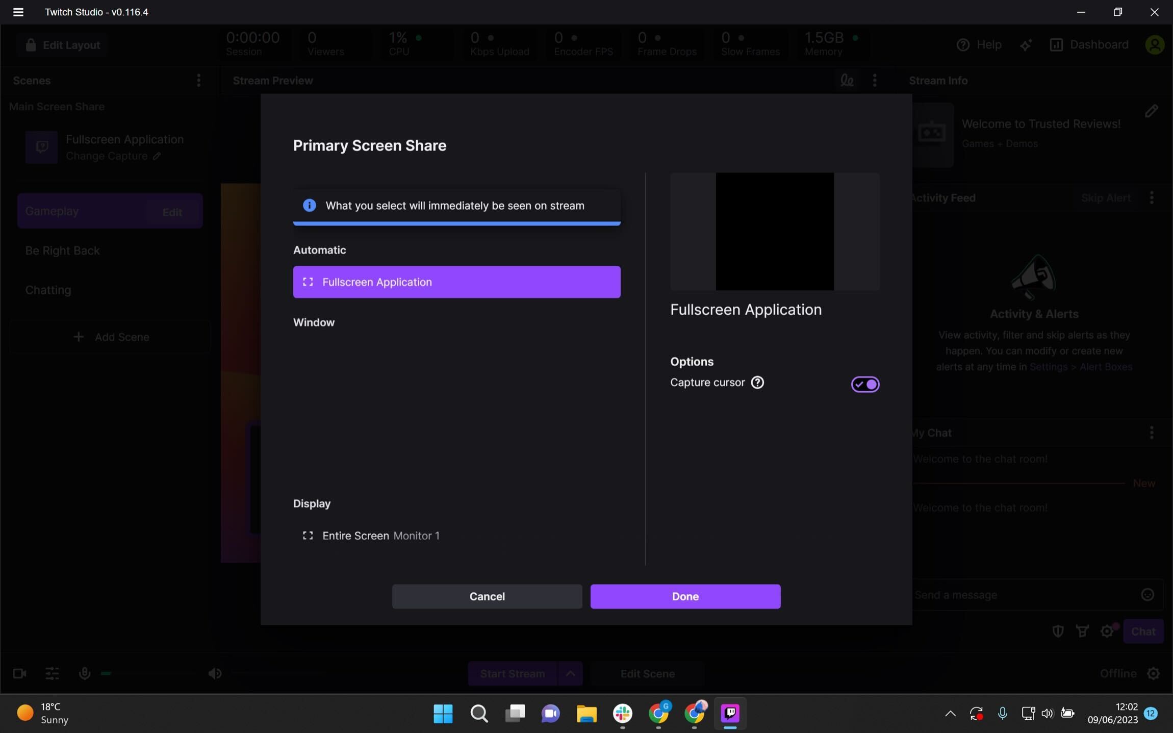Click the Stream Preview audio levels icon
Image resolution: width=1173 pixels, height=733 pixels.
coord(847,80)
